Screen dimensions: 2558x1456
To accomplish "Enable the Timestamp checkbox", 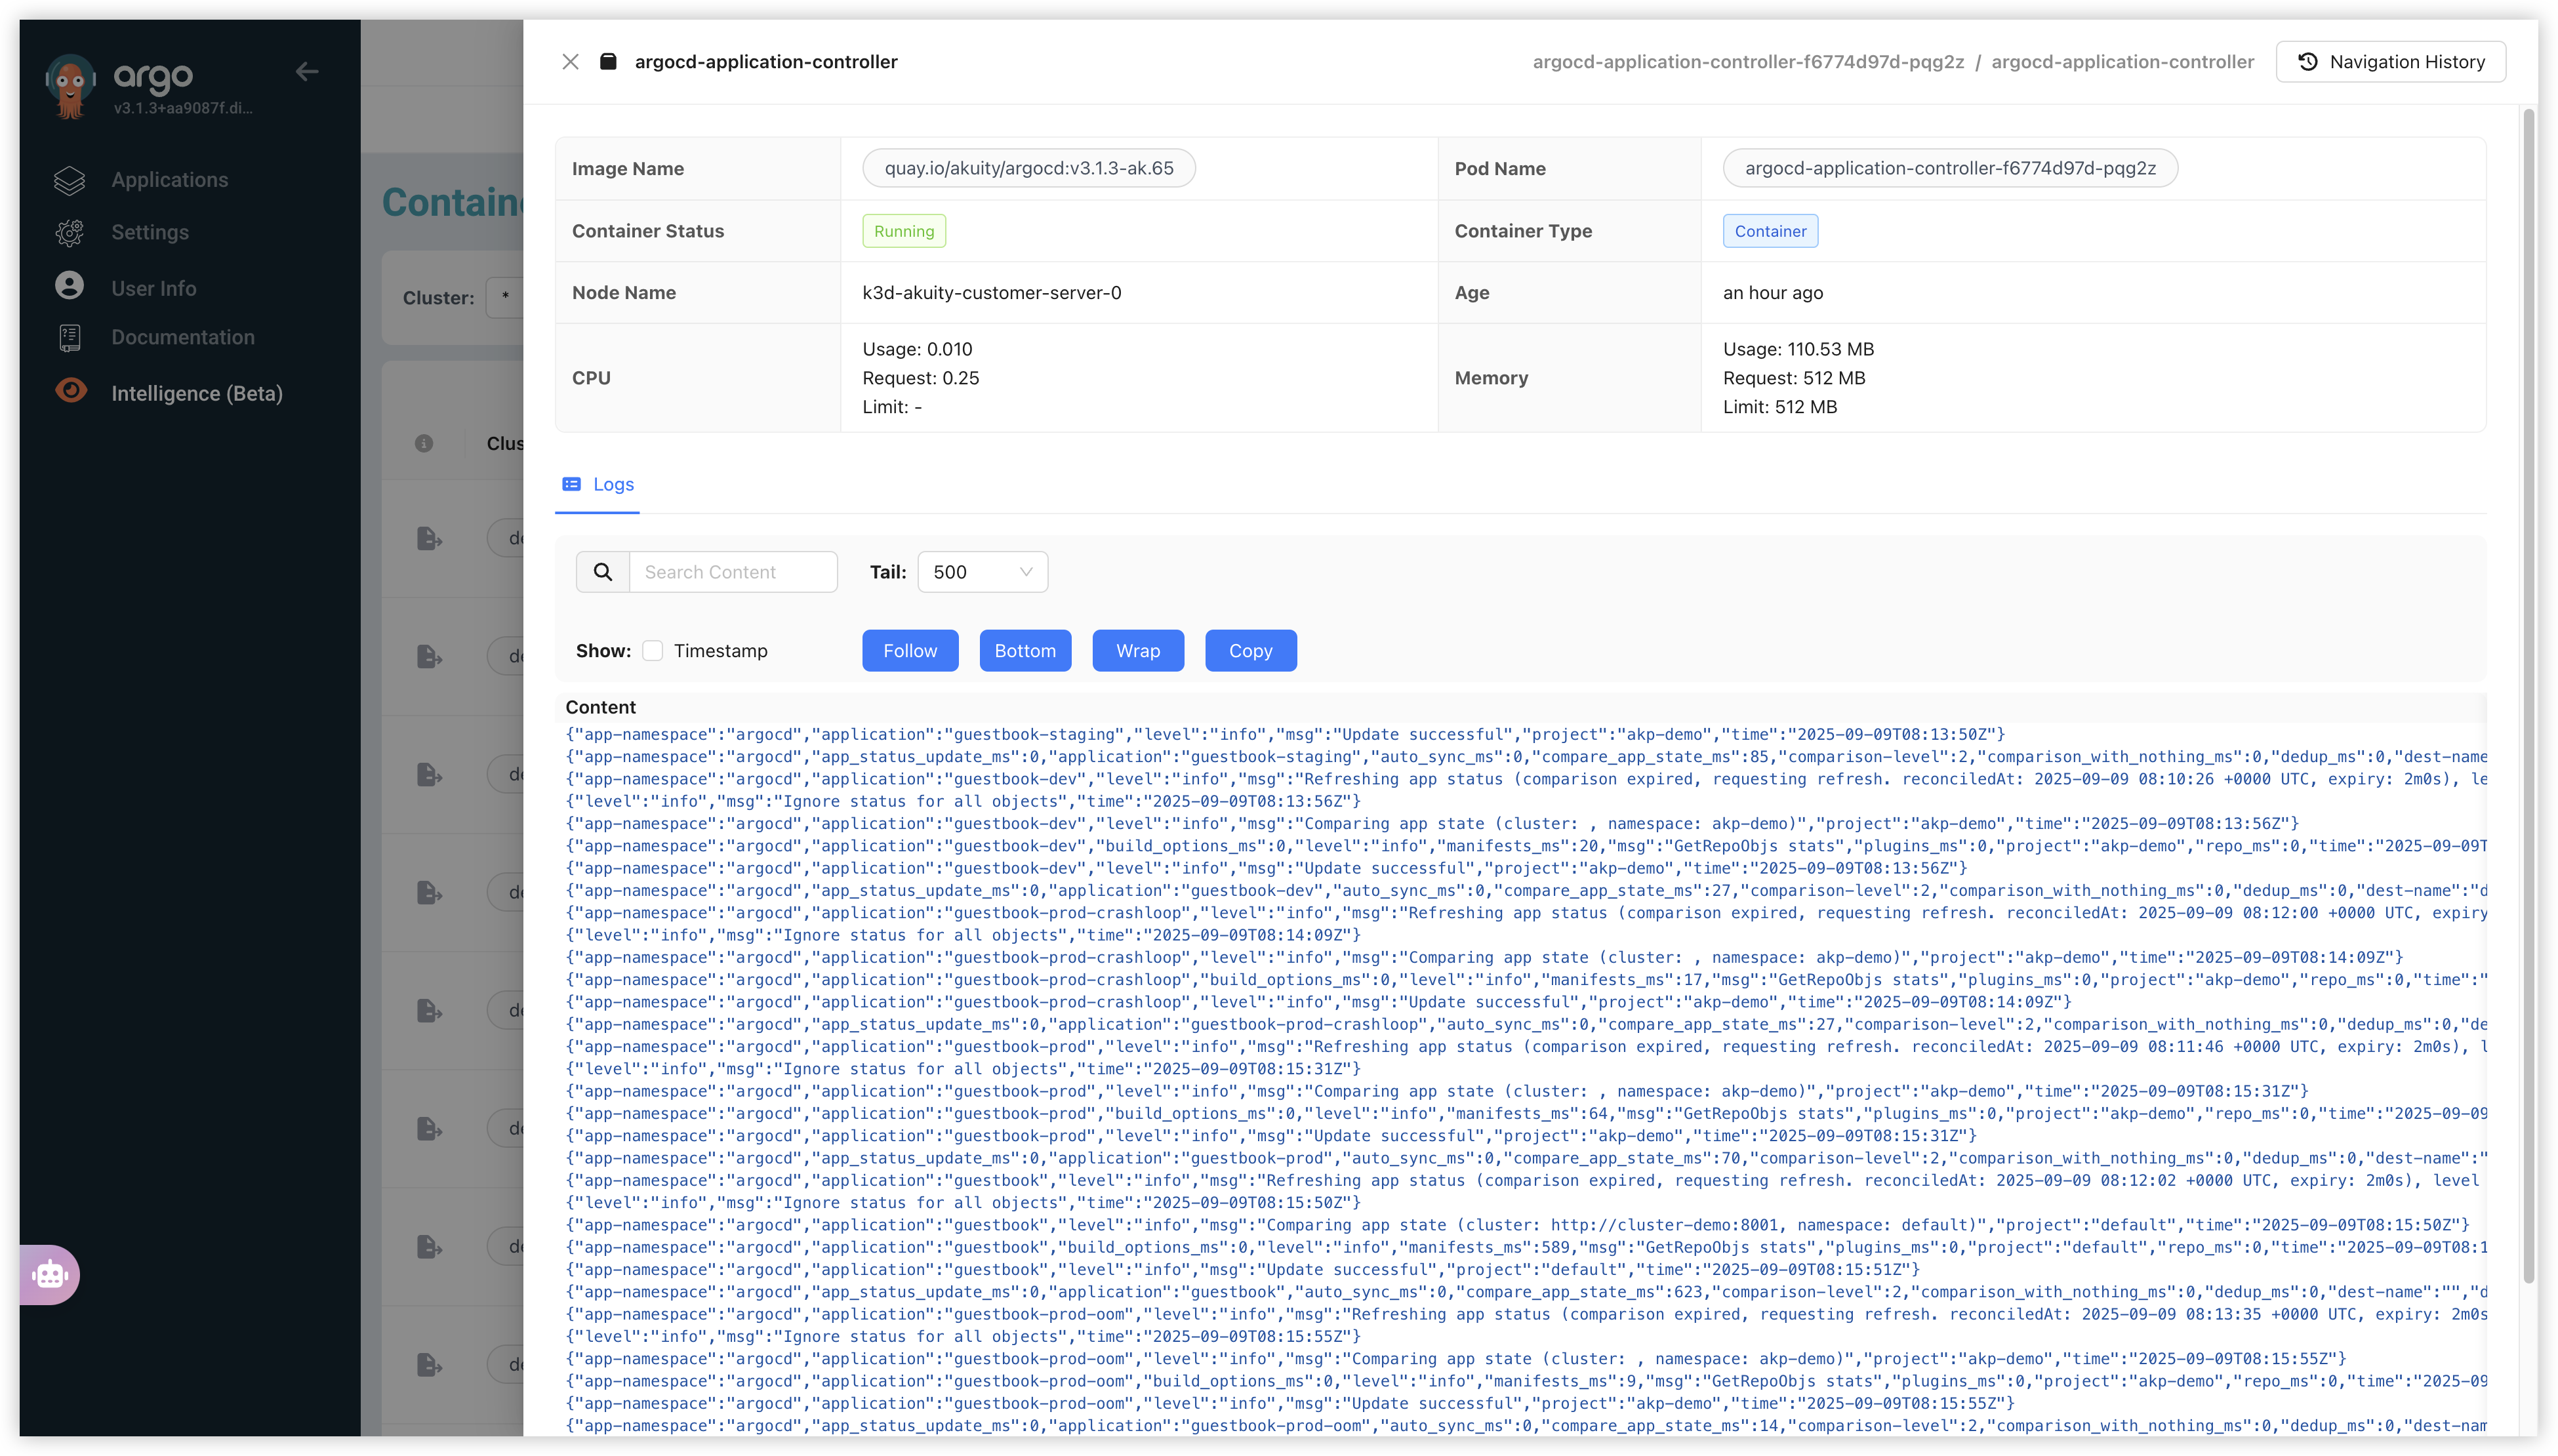I will (x=653, y=651).
